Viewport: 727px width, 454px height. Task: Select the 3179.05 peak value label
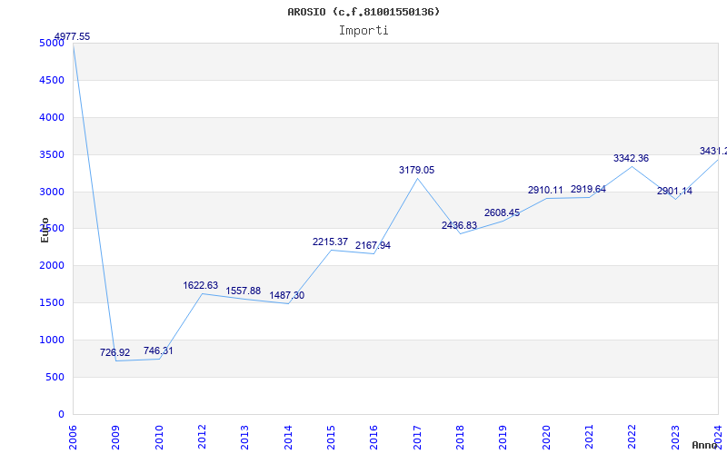(x=416, y=171)
